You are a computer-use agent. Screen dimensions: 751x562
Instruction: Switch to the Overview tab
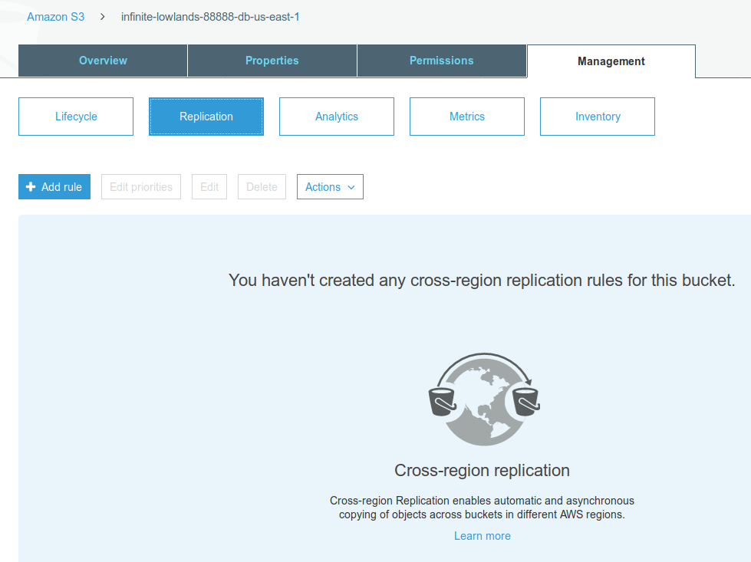(103, 61)
